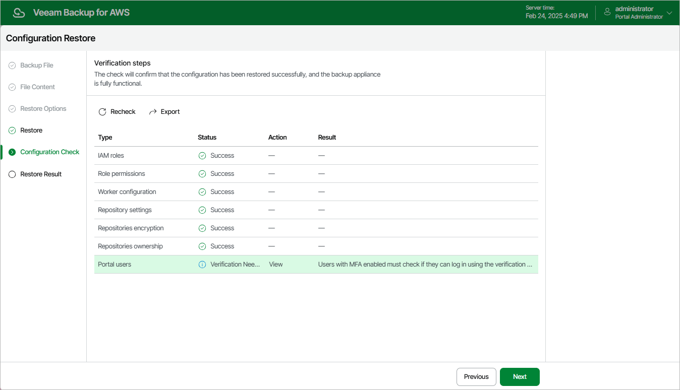The width and height of the screenshot is (680, 390).
Task: Open the View link for Portal users
Action: pyautogui.click(x=276, y=265)
